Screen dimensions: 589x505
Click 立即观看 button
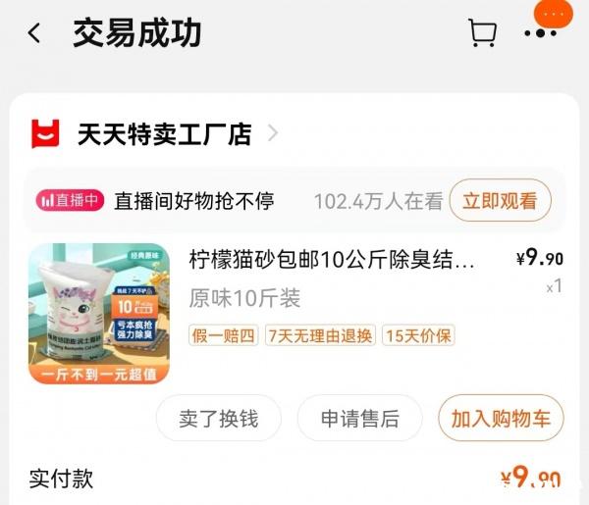pos(500,200)
